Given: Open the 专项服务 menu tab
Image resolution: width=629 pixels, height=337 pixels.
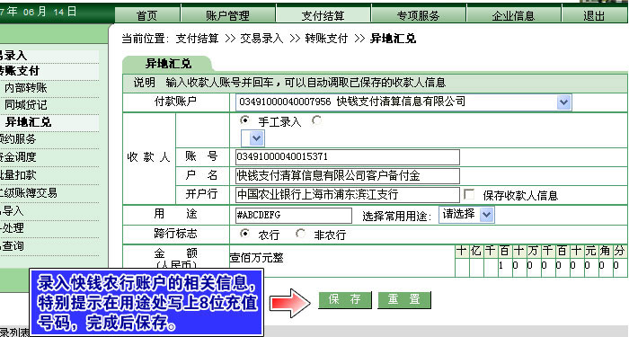Looking at the screenshot, I should pyautogui.click(x=419, y=15).
